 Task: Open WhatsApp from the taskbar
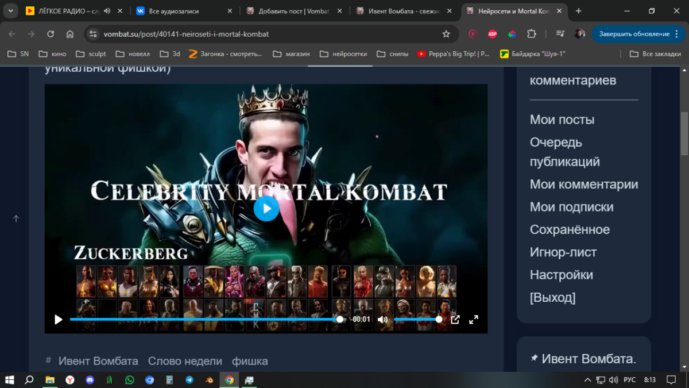coord(130,380)
